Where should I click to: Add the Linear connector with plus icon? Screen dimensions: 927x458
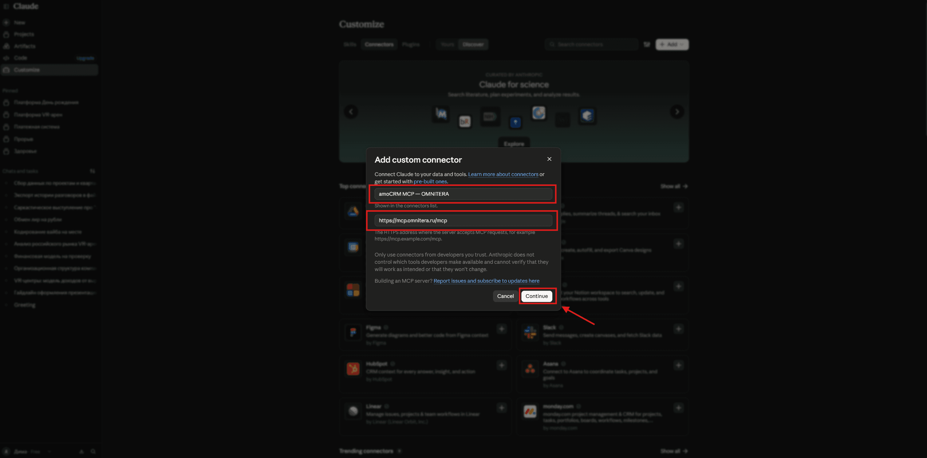point(501,408)
